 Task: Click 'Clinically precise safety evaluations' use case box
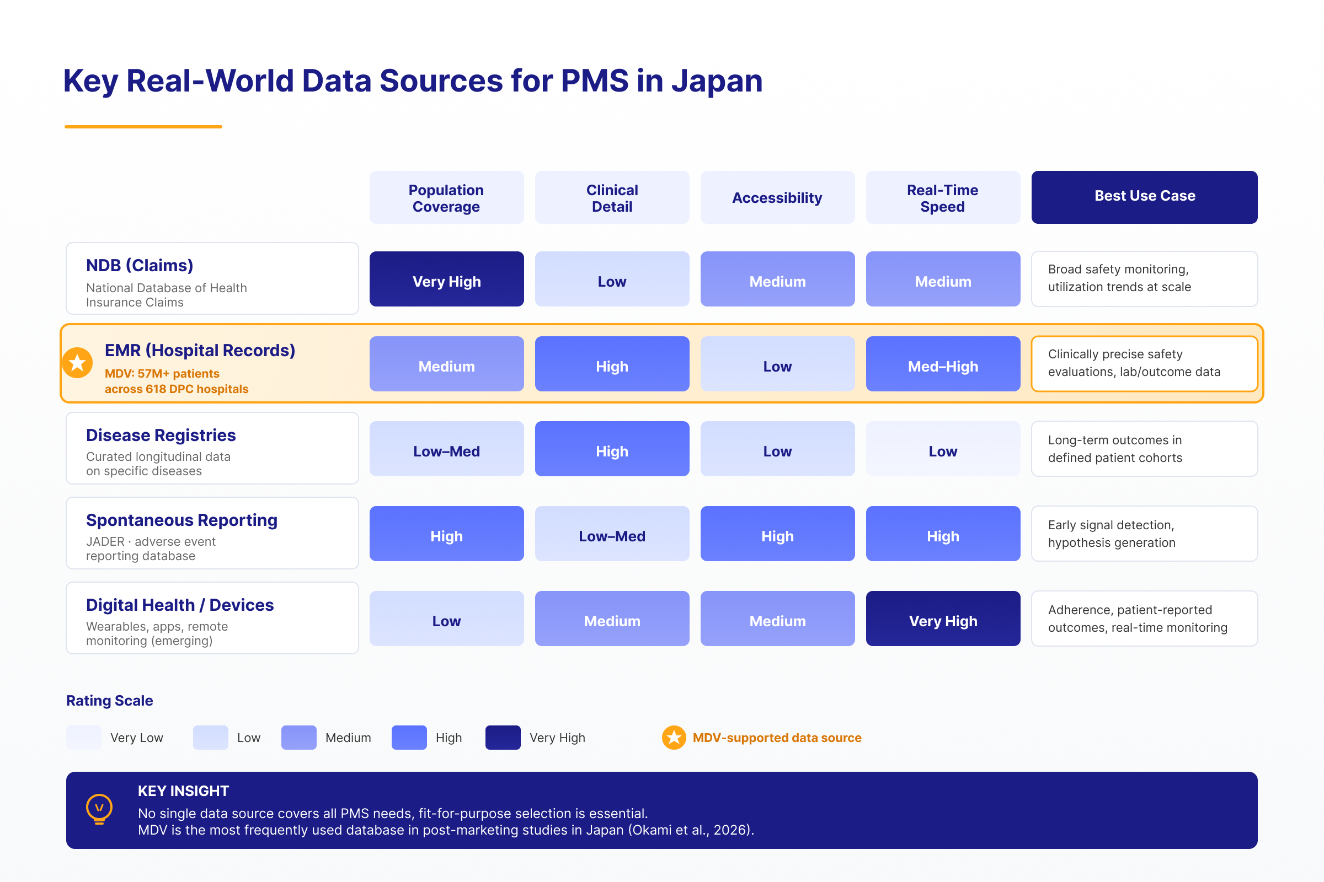pyautogui.click(x=1144, y=364)
